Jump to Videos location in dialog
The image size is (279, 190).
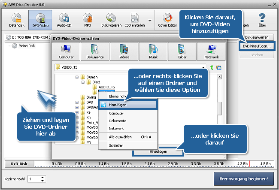tap(124, 51)
